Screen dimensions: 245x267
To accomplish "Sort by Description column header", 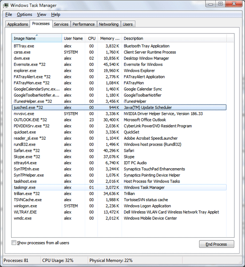I will pos(174,38).
